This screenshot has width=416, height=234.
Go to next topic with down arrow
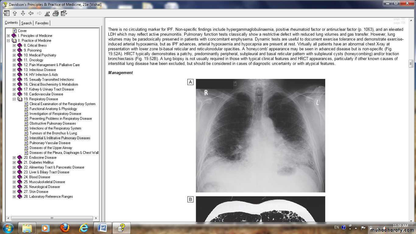(23, 13)
